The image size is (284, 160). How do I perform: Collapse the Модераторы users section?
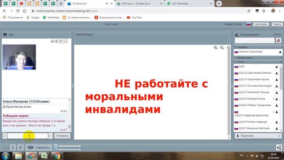(x=235, y=57)
